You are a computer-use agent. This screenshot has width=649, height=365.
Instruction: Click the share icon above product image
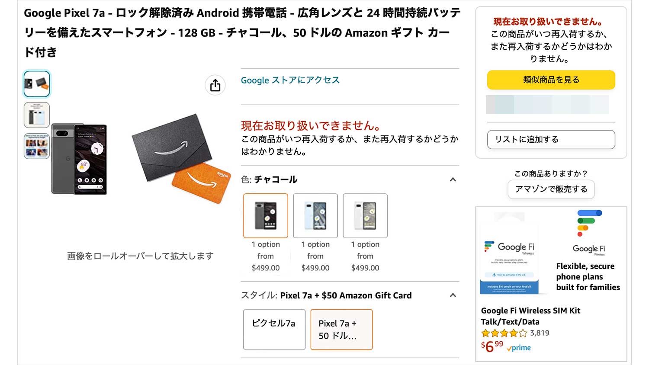[x=215, y=86]
